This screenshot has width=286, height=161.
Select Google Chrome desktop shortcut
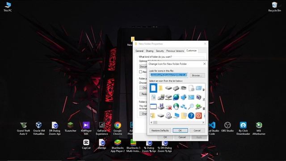coord(118,128)
